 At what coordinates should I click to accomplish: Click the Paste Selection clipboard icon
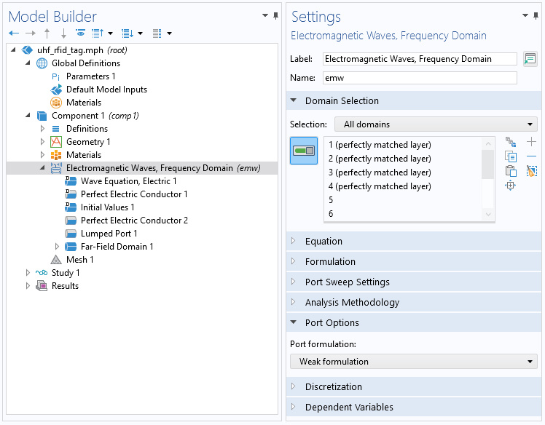511,171
